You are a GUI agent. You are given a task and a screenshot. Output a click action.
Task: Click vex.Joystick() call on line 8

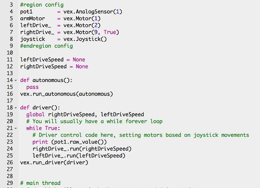[x=85, y=39]
